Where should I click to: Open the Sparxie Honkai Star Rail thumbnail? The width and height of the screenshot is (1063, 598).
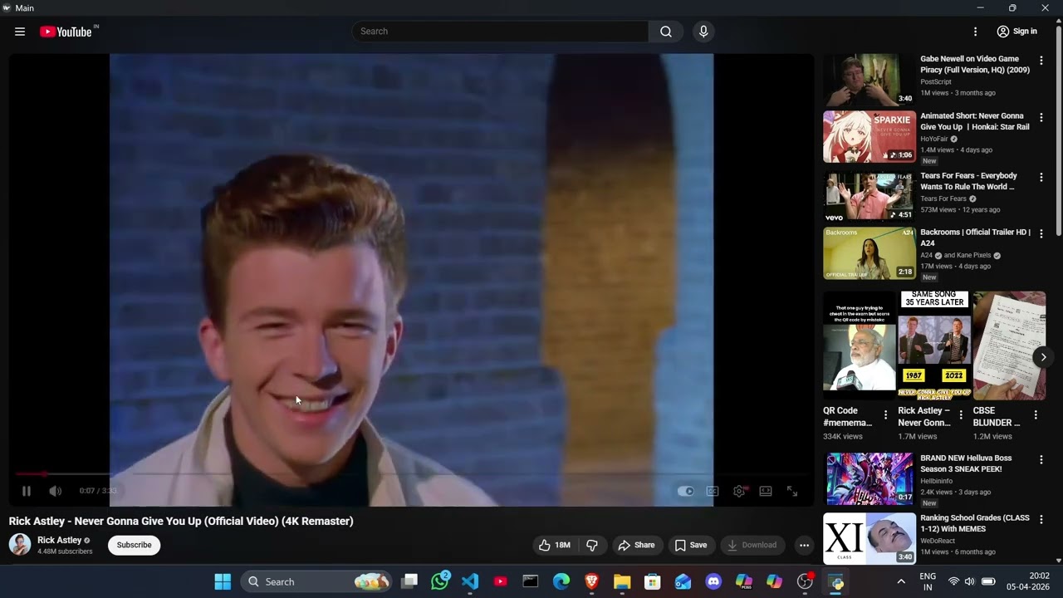click(870, 137)
